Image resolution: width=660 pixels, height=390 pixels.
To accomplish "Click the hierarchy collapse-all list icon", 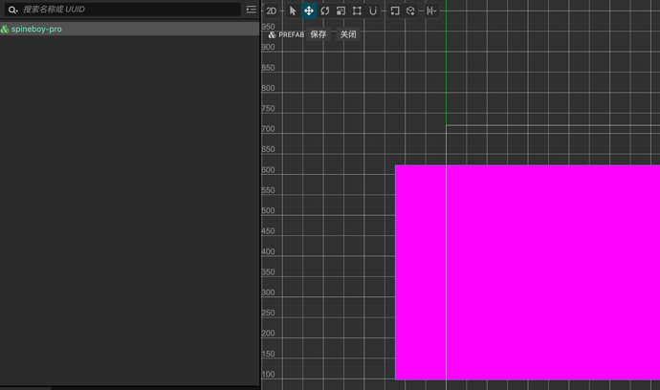I will pos(252,10).
